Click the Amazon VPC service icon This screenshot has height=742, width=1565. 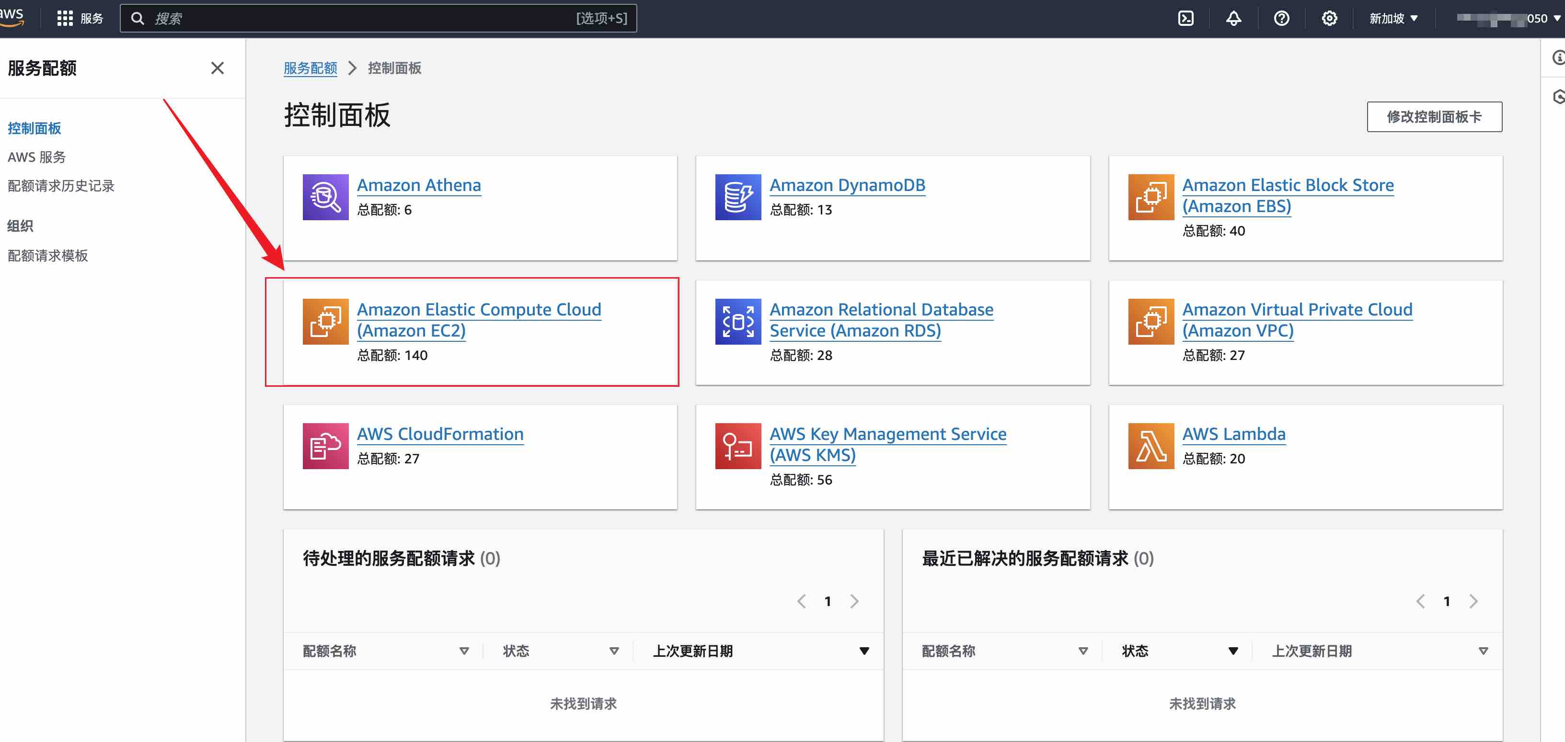click(x=1151, y=322)
